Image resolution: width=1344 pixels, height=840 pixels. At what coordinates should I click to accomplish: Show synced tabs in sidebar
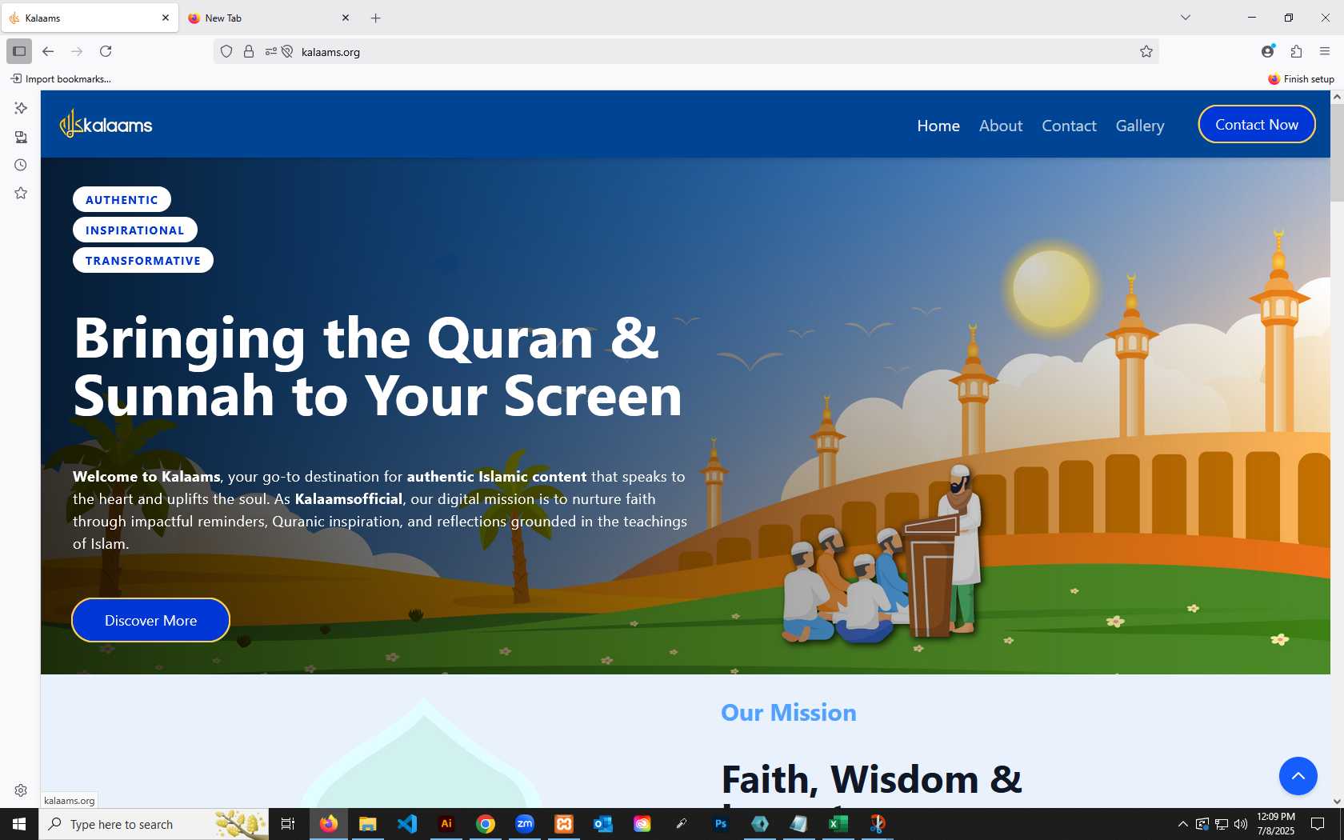pyautogui.click(x=21, y=137)
